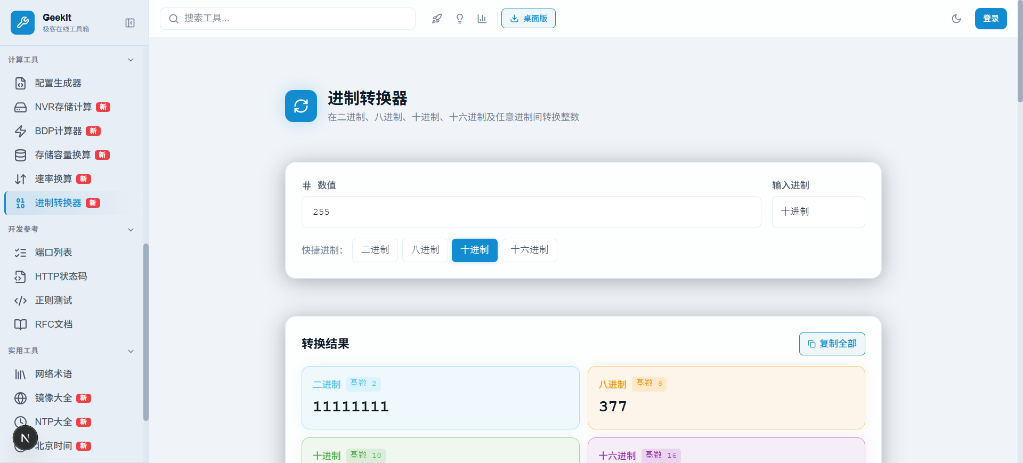
Task: Open 端口列表 in the sidebar
Action: click(70, 253)
